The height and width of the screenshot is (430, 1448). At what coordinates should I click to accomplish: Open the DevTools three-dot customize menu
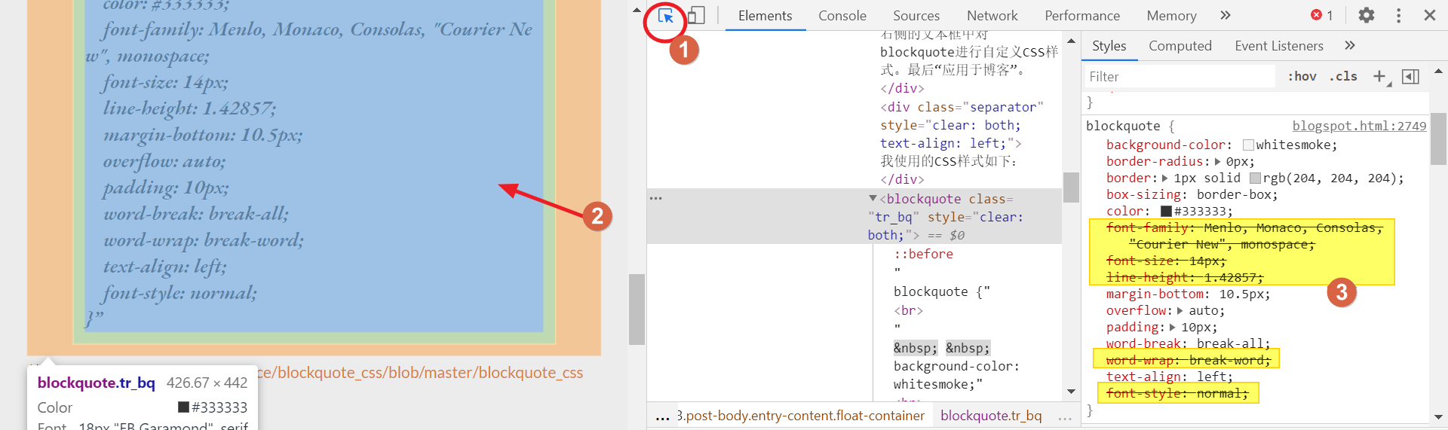click(x=1398, y=16)
